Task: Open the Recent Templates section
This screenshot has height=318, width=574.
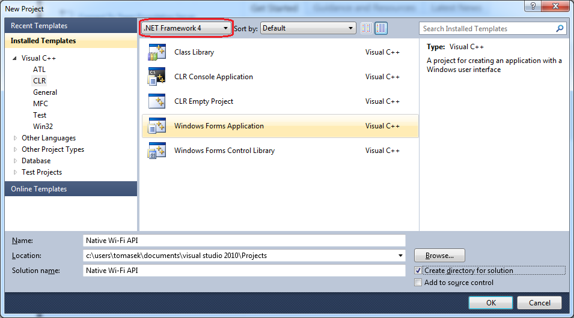Action: pos(71,26)
